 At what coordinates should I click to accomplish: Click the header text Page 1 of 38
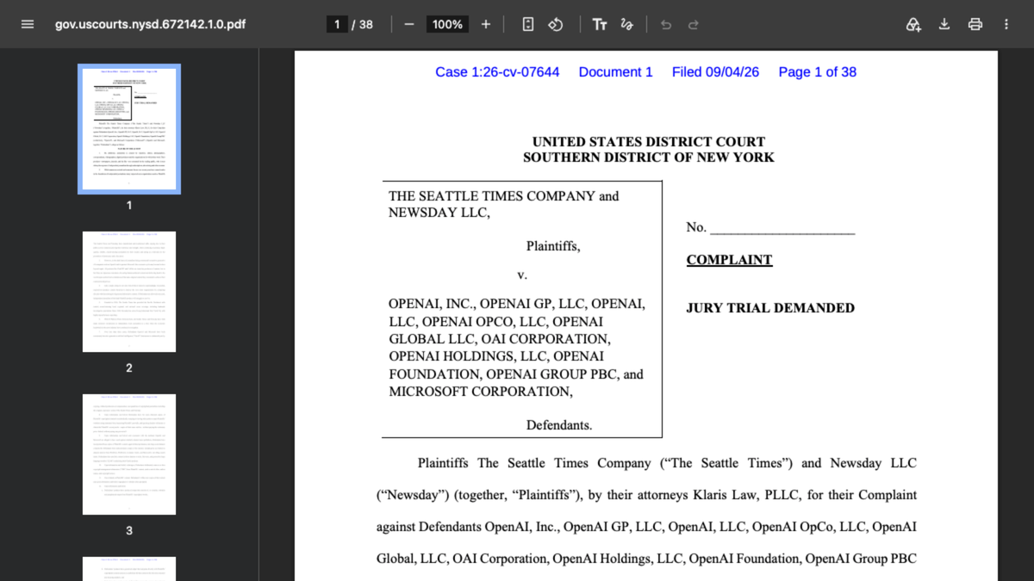[818, 72]
